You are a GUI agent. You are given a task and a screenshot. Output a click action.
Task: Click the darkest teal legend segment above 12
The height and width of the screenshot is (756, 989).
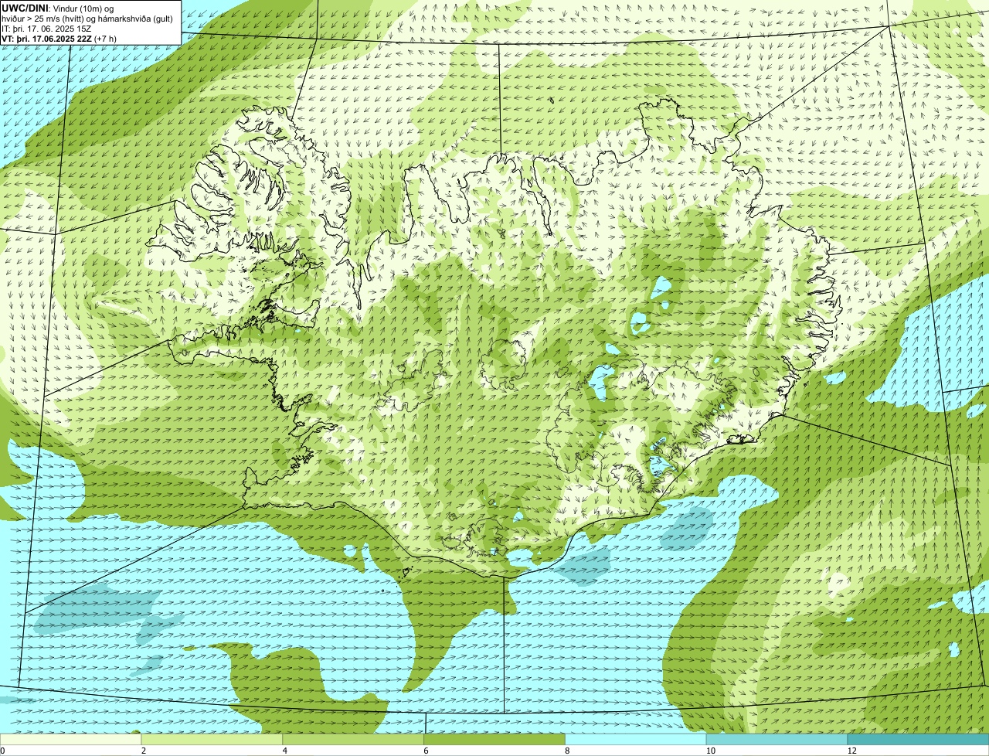click(919, 739)
